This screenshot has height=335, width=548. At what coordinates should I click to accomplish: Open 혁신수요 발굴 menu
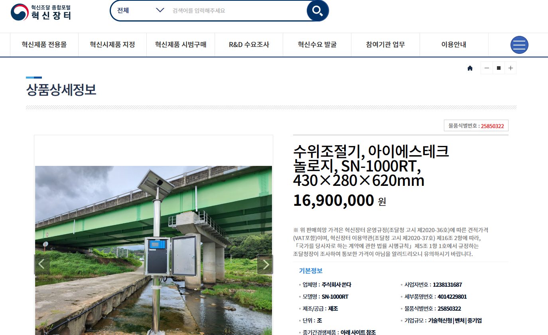(x=317, y=45)
